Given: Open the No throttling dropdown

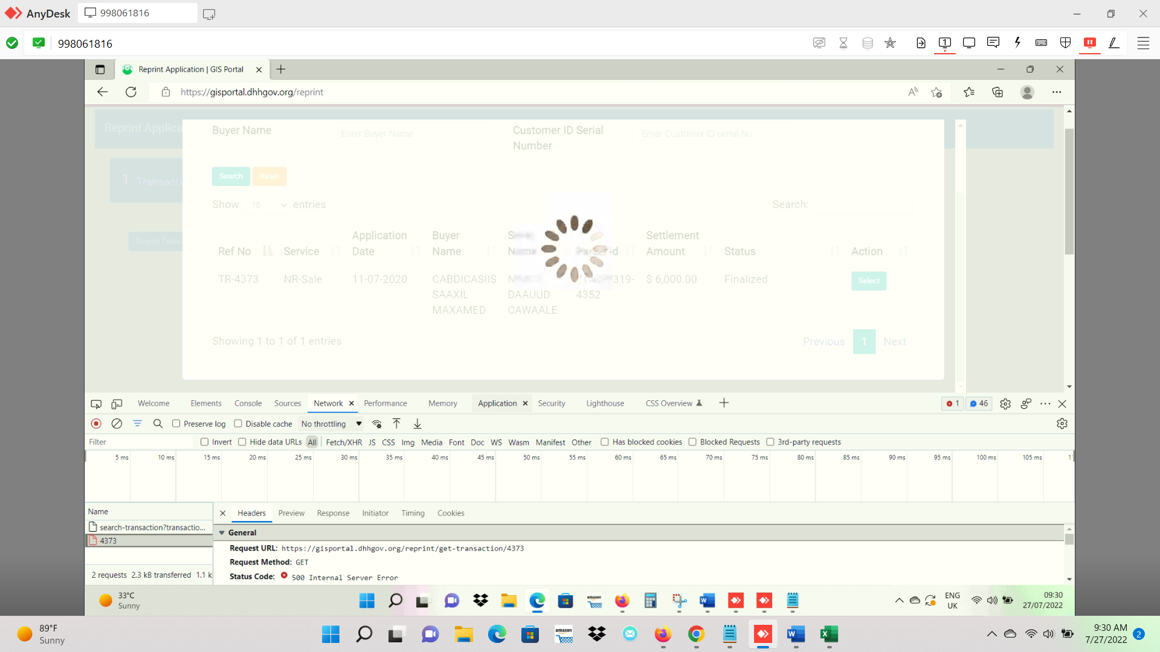Looking at the screenshot, I should [331, 424].
